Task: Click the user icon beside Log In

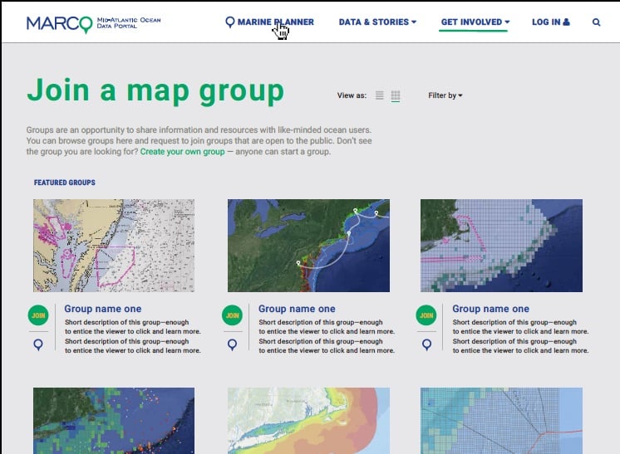Action: 566,22
